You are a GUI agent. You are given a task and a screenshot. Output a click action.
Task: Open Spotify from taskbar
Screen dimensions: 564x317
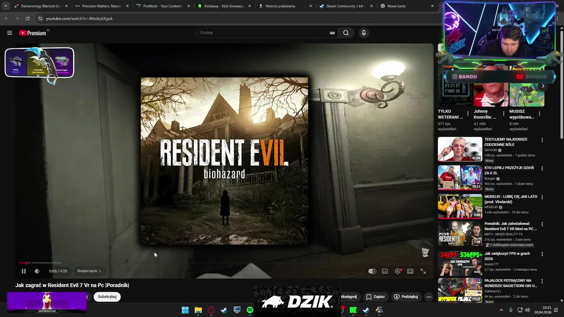tap(250, 310)
